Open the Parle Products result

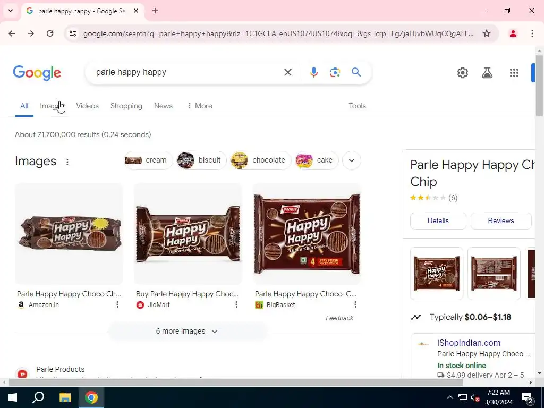pos(61,369)
